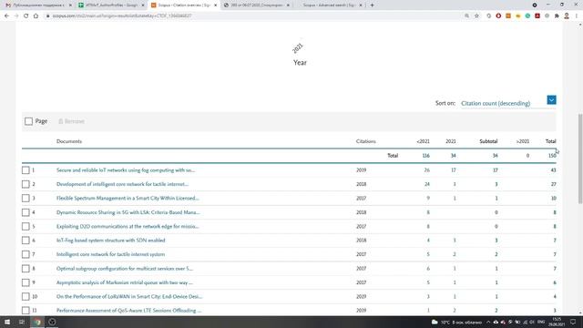583x328 pixels.
Task: Switch to the Google Sheets AuthorProfiles tab
Action: (x=111, y=5)
